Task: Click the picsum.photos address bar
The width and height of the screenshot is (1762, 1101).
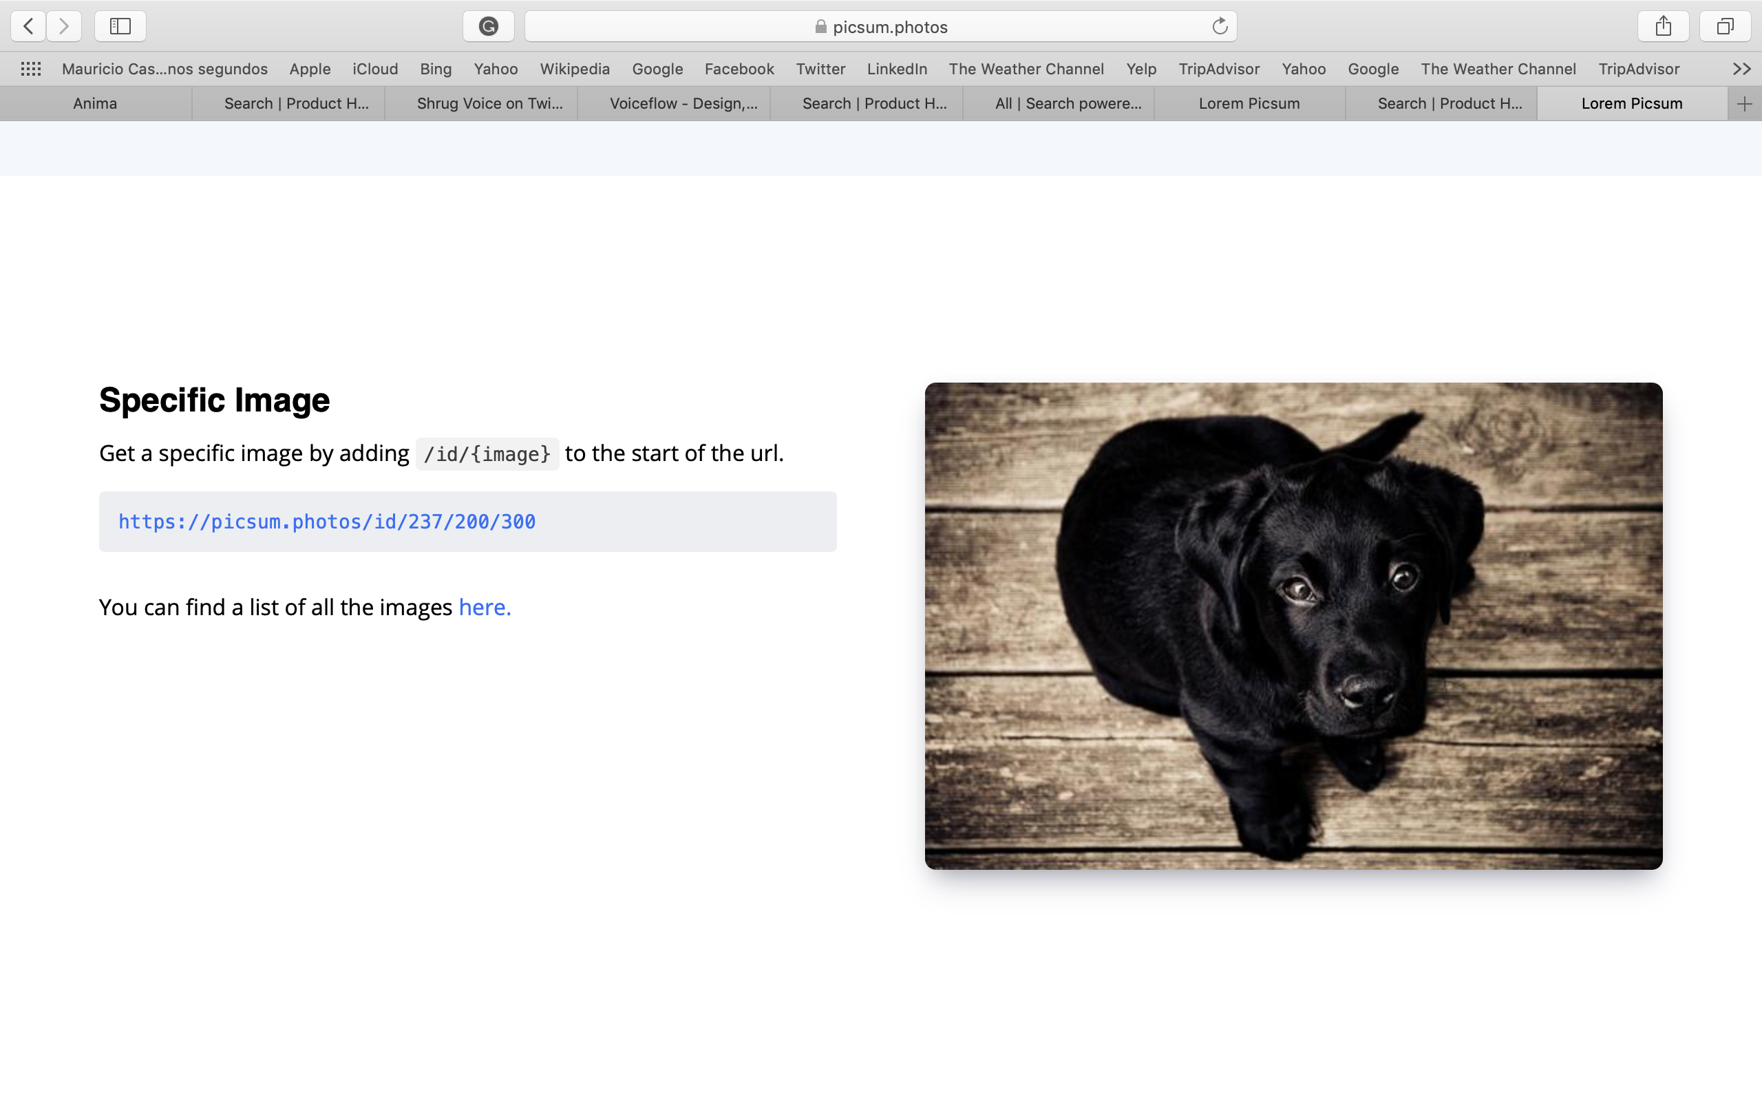Action: click(x=881, y=26)
